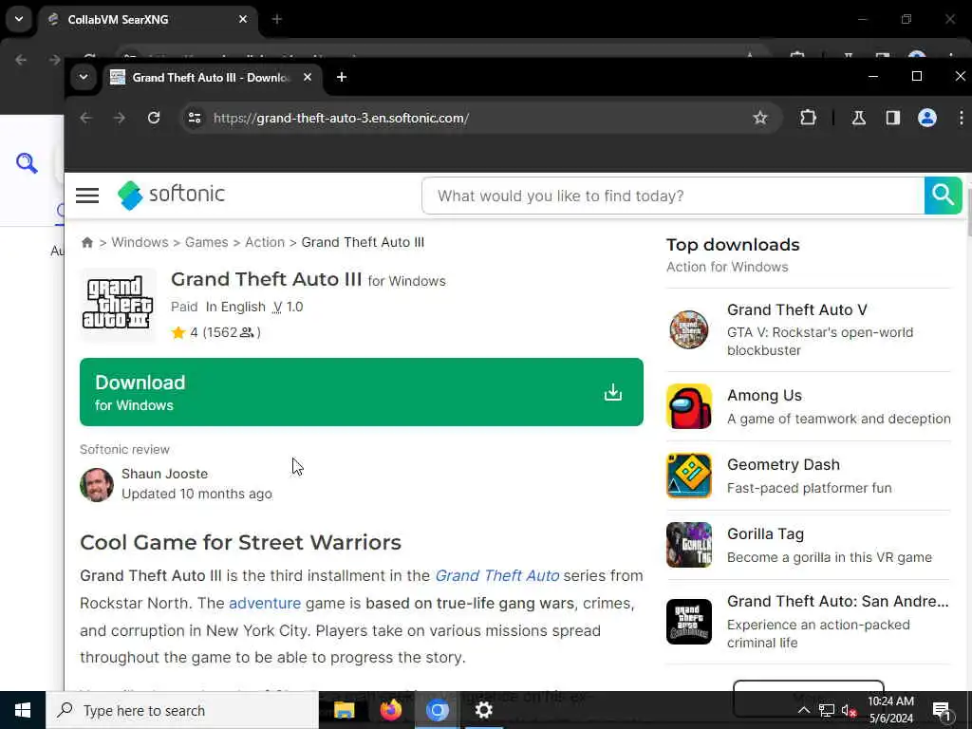
Task: Click the page's vertical scrollbar
Action: pos(967,211)
